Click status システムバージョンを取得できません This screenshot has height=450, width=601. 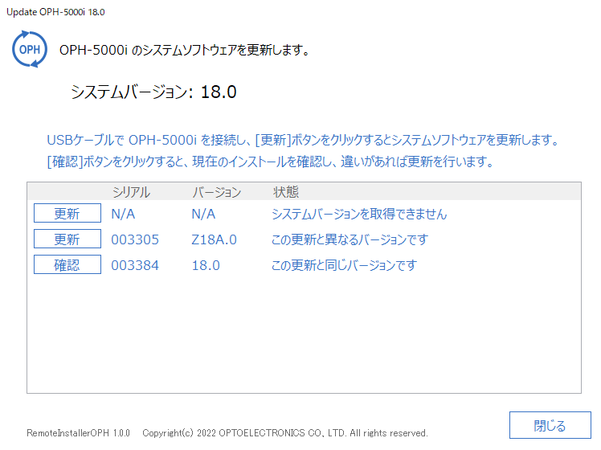[359, 214]
